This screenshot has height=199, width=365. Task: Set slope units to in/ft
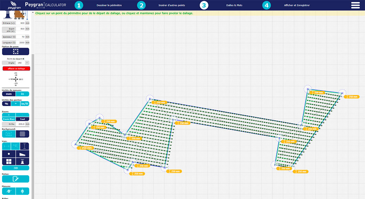(x=25, y=104)
